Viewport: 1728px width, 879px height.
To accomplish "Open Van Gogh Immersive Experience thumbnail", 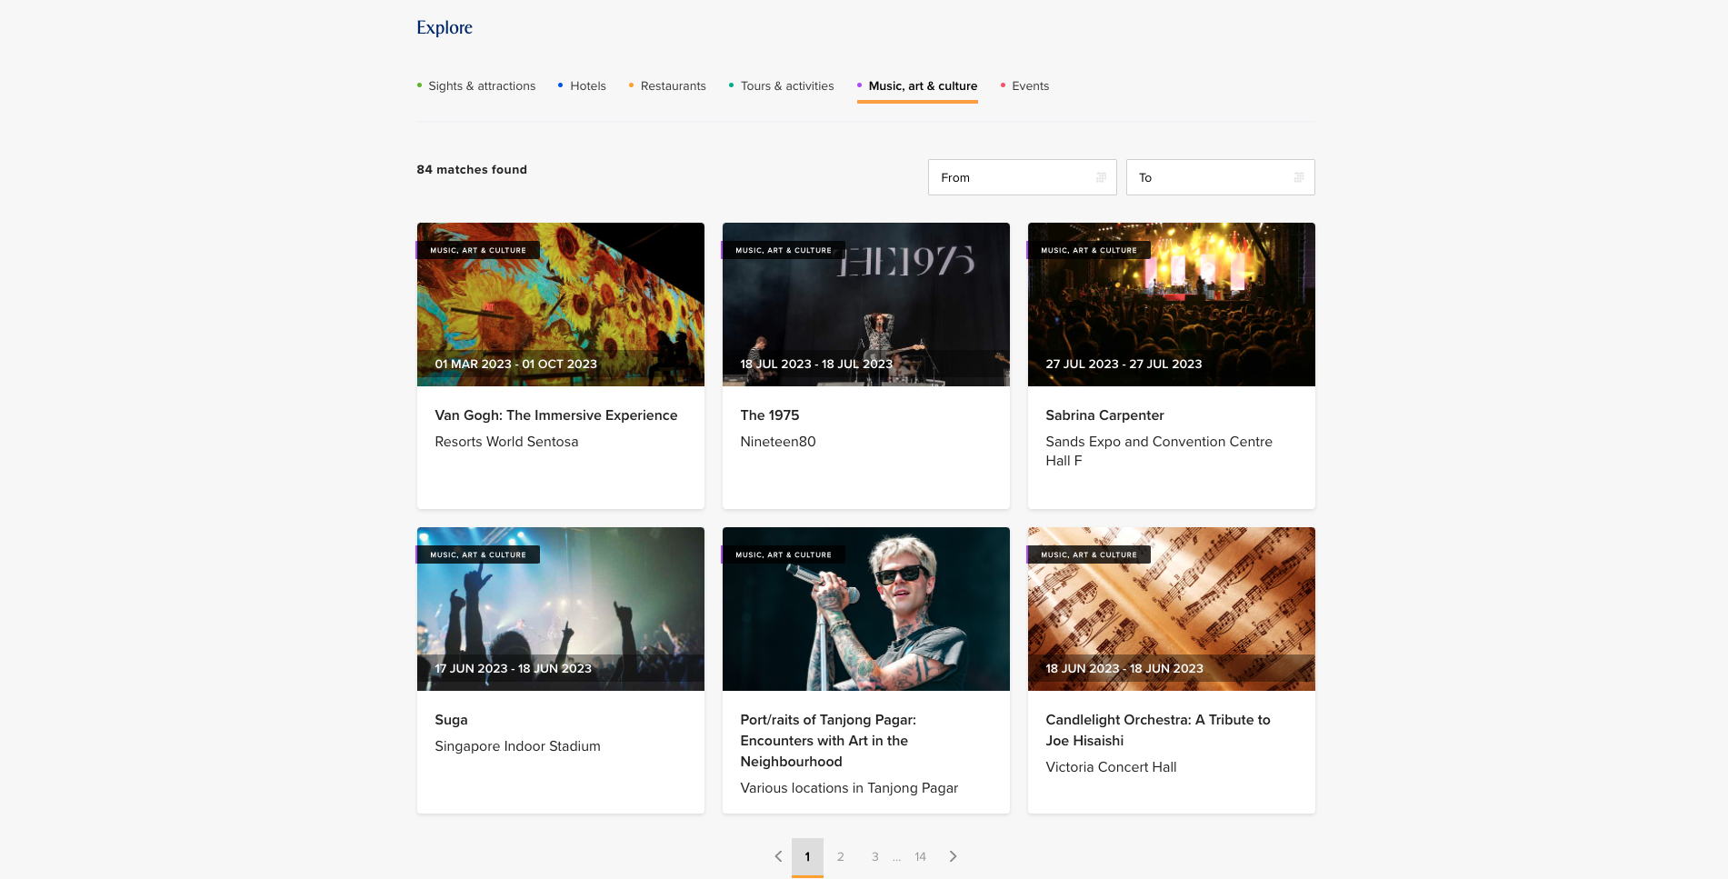I will pos(560,305).
